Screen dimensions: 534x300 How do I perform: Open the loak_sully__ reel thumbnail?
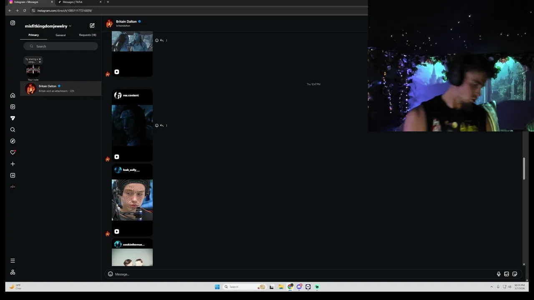point(132,200)
